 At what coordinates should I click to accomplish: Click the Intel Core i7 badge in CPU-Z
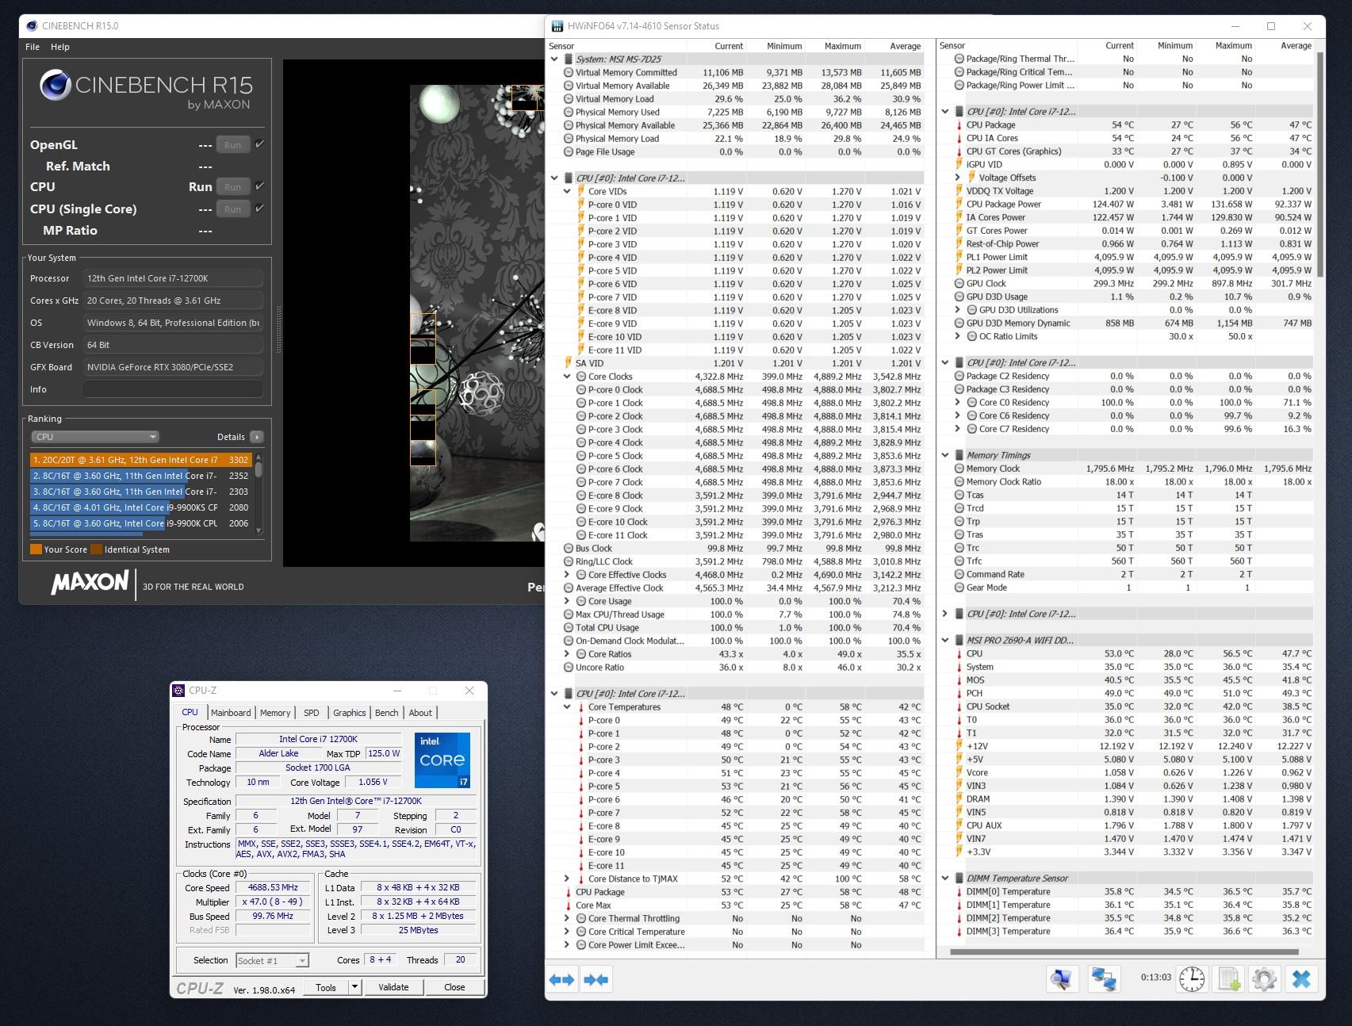point(442,760)
